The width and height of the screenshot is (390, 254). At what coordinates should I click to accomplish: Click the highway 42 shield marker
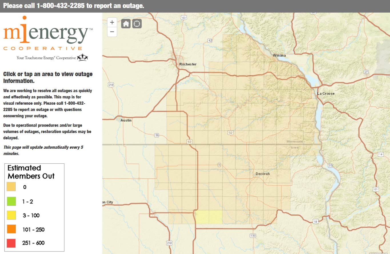point(210,41)
